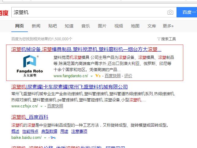Switch to the 视频 tab
The height and width of the screenshot is (148, 197).
[x=118, y=26]
